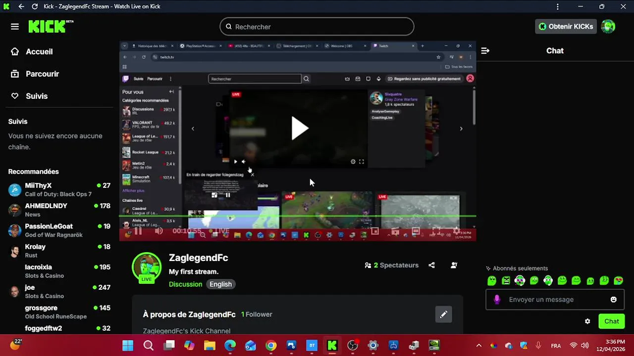The width and height of the screenshot is (634, 356).
Task: Click the 1 Follower text
Action: [257, 314]
